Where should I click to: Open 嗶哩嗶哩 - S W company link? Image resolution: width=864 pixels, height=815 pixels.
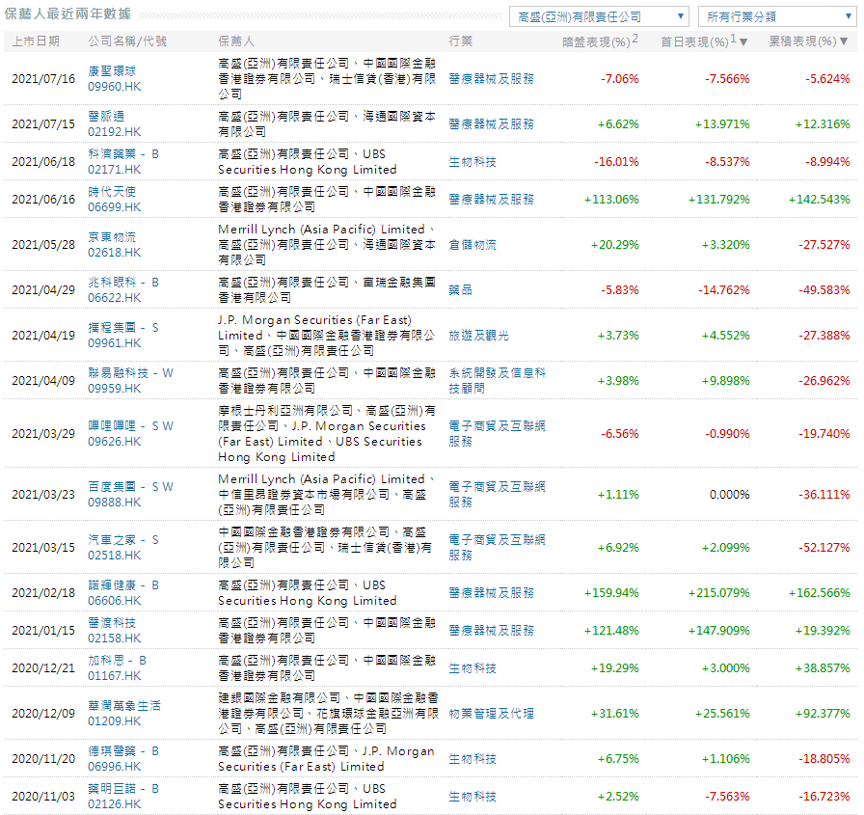tap(130, 426)
